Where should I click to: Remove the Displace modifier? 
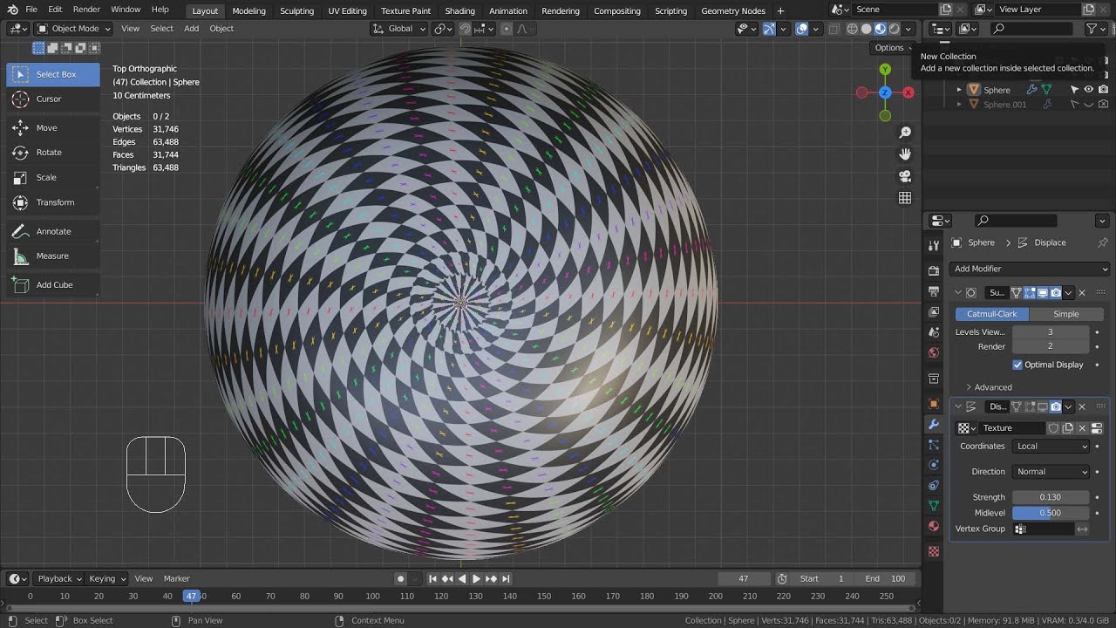(1082, 406)
